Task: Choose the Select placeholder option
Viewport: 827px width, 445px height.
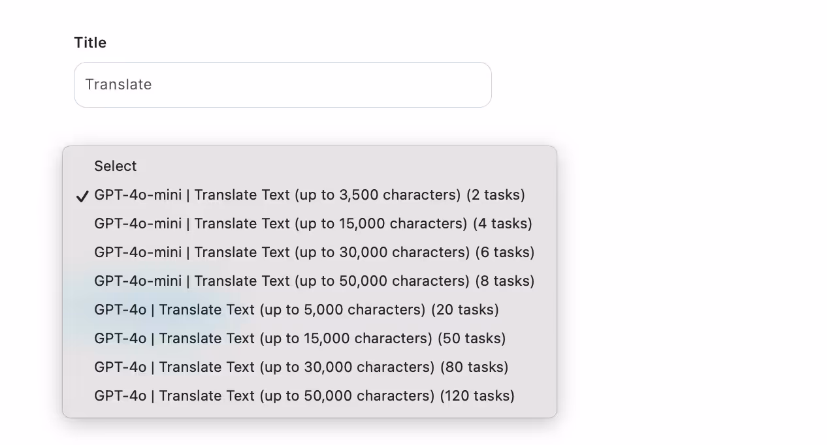Action: click(310, 166)
